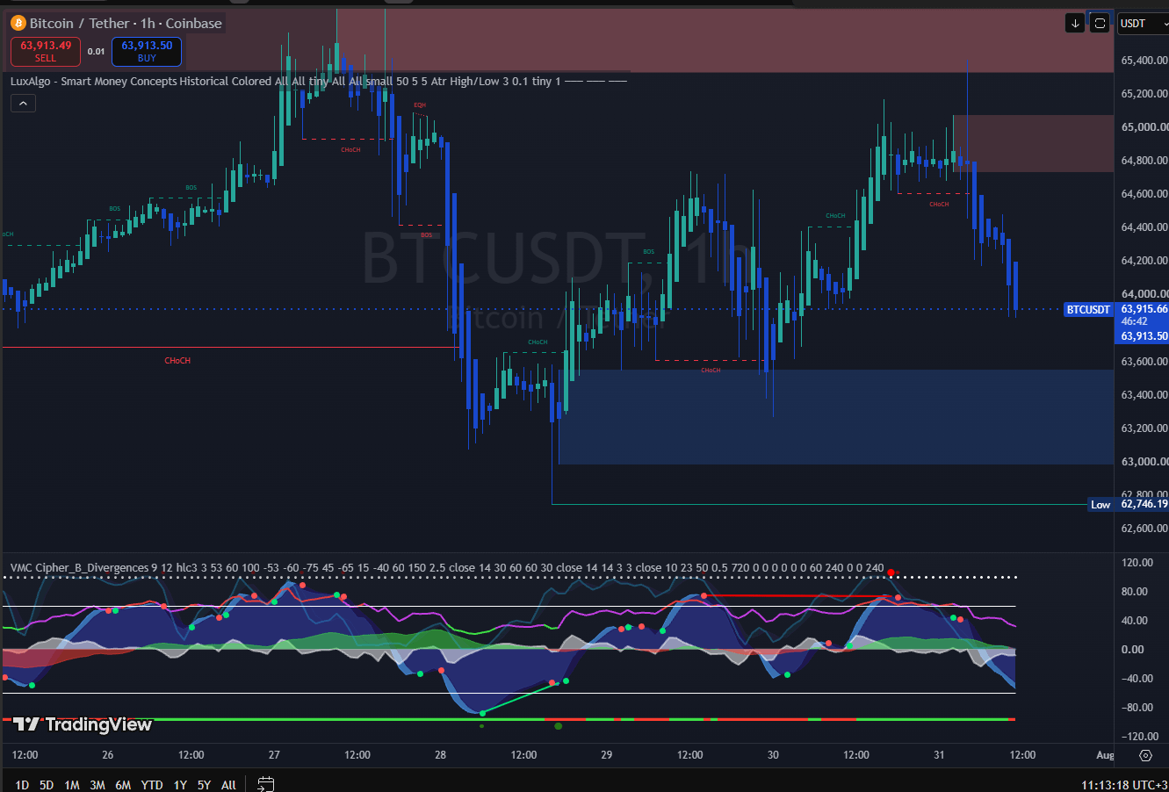1169x792 pixels.
Task: Click the 62,600.00 price axis label
Action: pyautogui.click(x=1144, y=529)
